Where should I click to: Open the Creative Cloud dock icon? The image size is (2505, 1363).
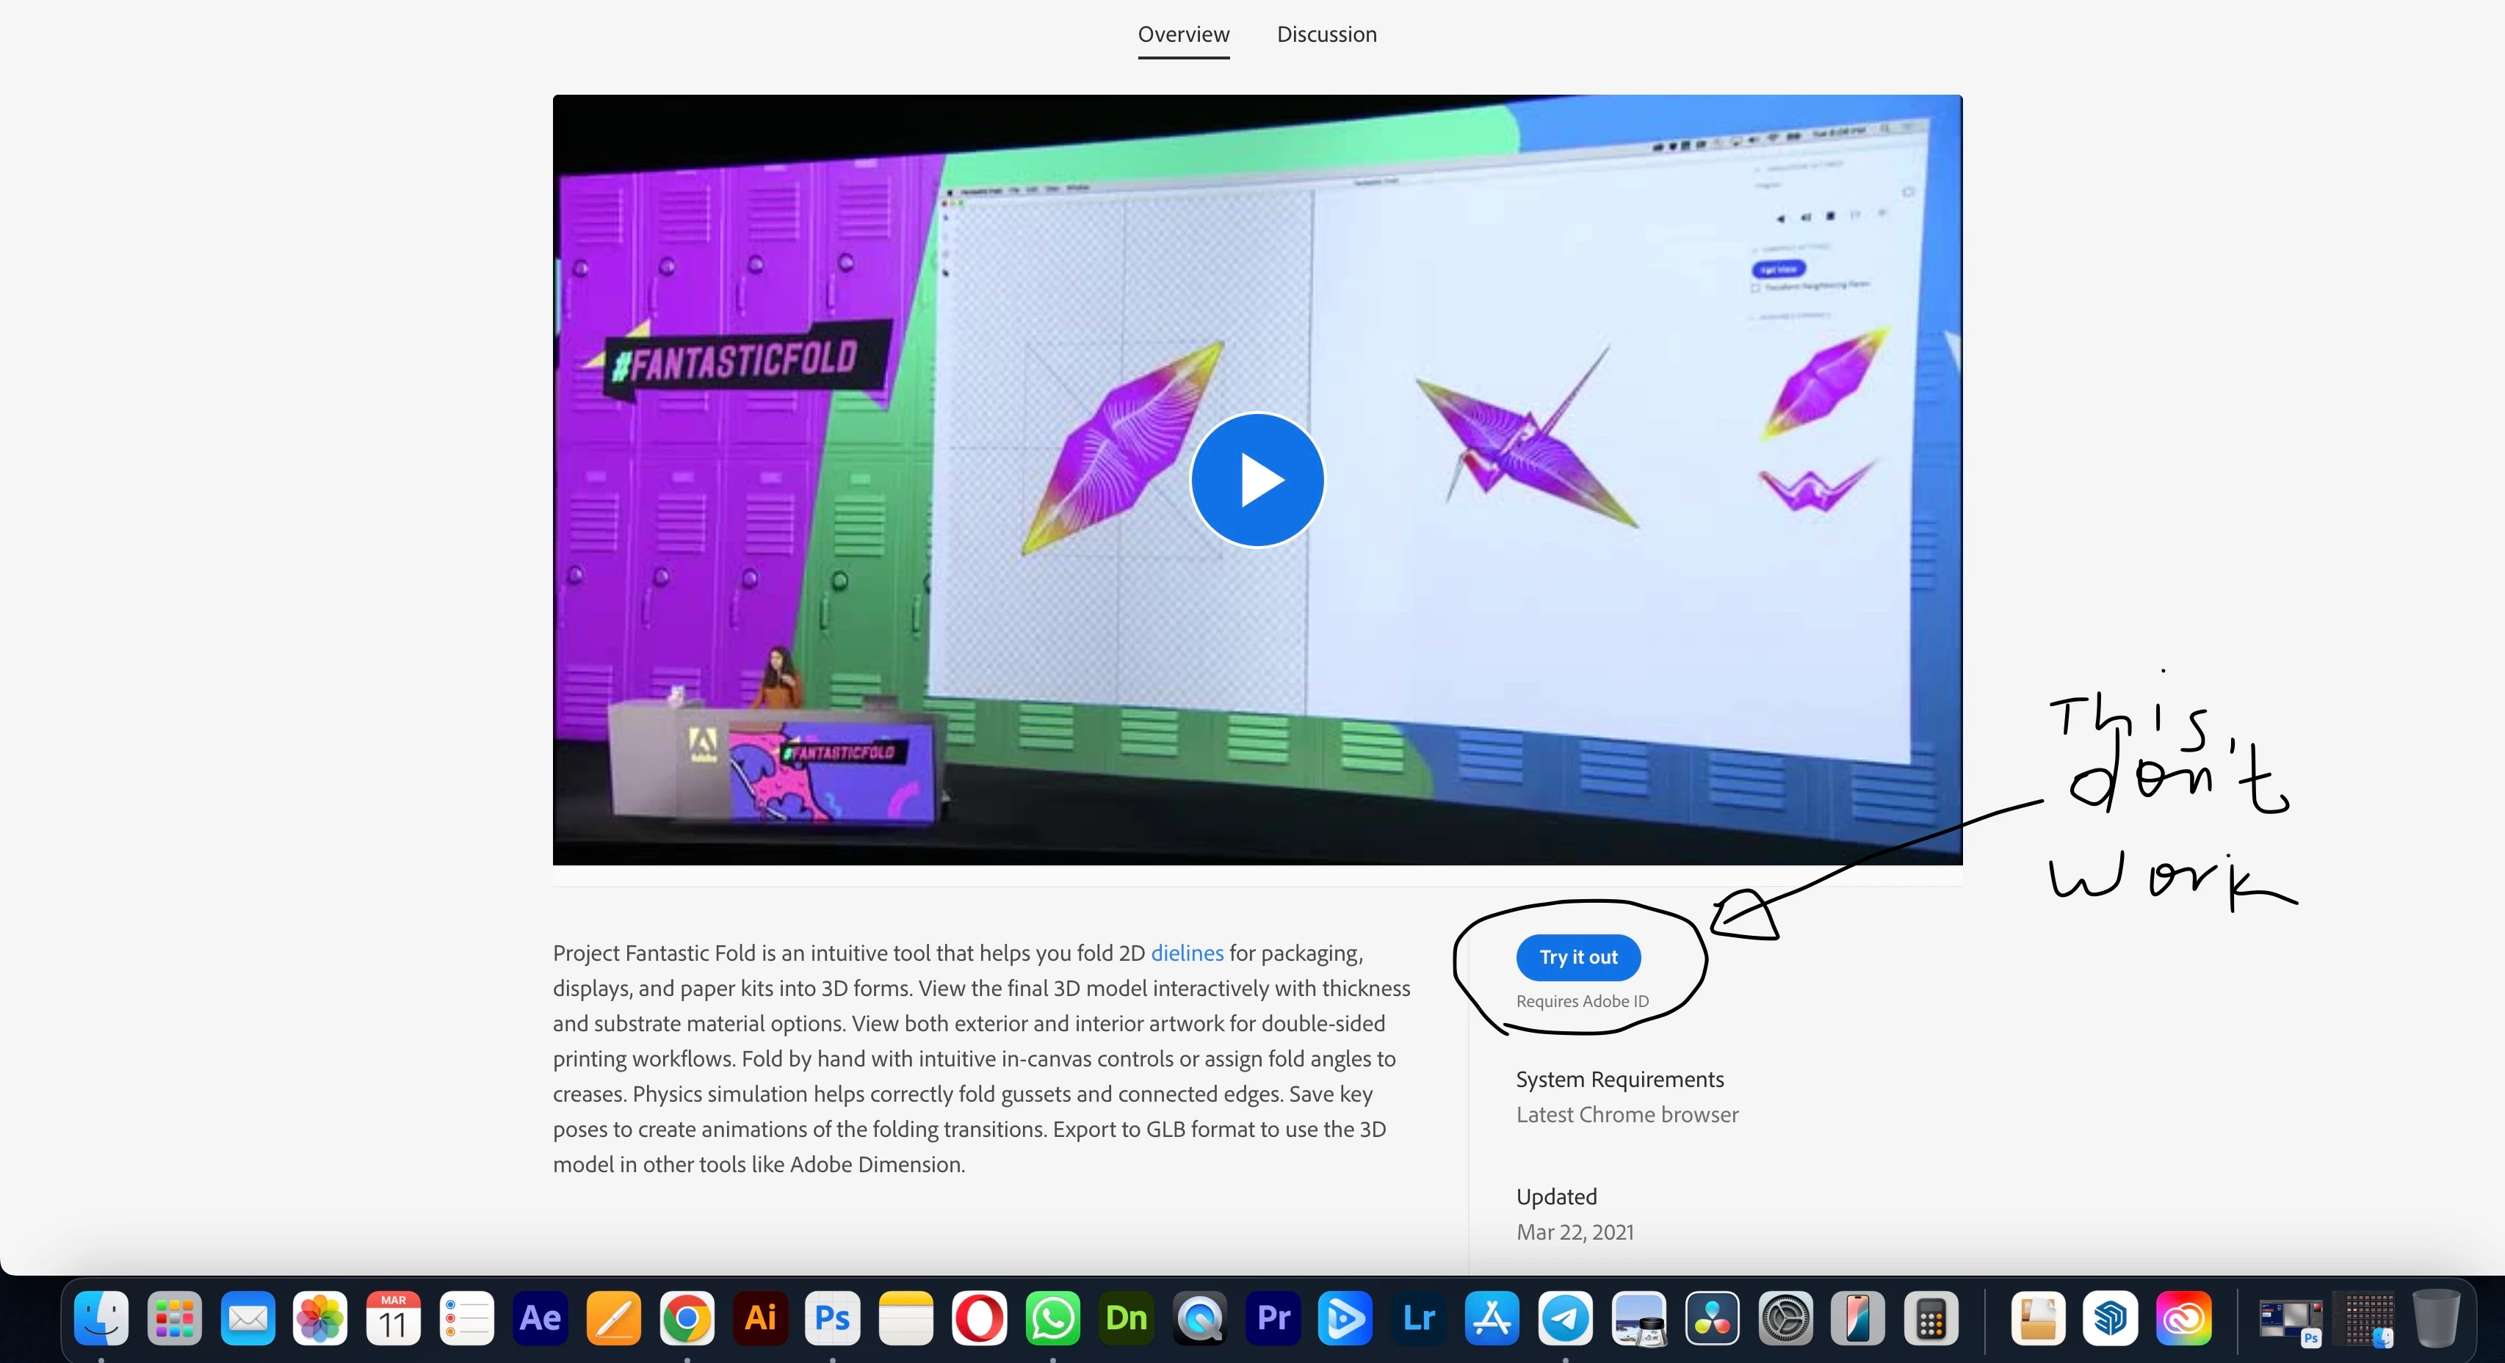[x=2184, y=1318]
